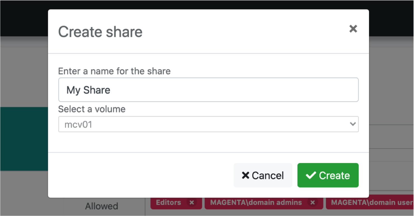Remove the Editors tag with its x
The image size is (414, 216).
[x=192, y=203]
